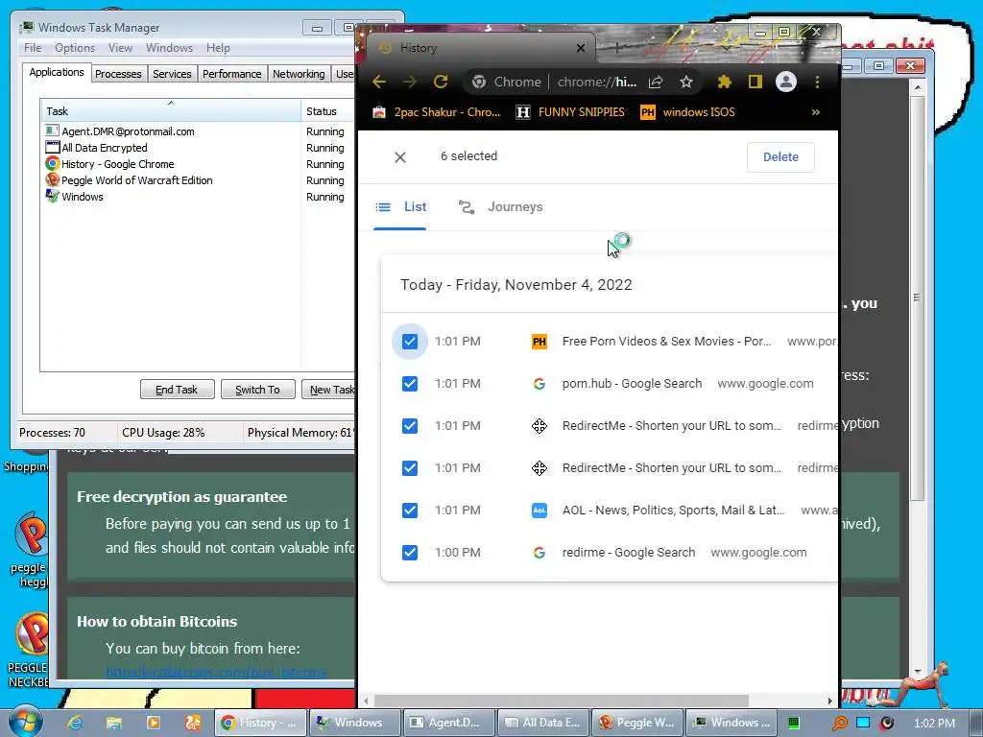Cancel selection with X icon
The width and height of the screenshot is (983, 737).
[400, 157]
